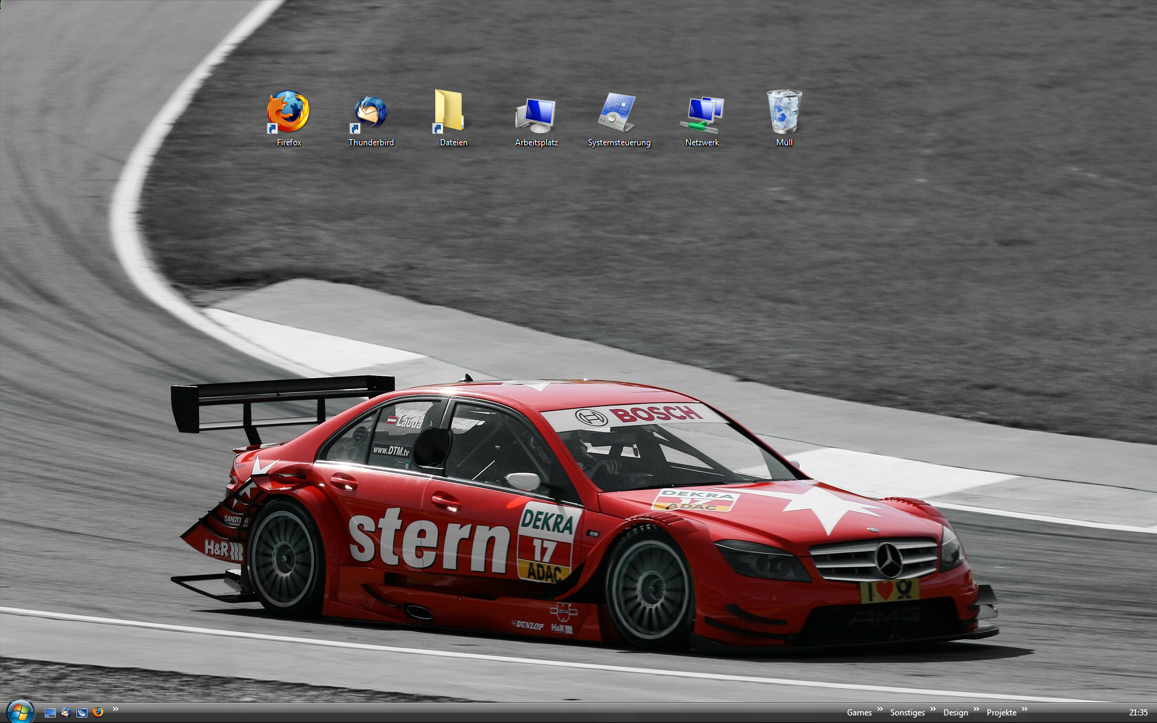Expand the Projekte toolbar chevron

[x=1025, y=709]
